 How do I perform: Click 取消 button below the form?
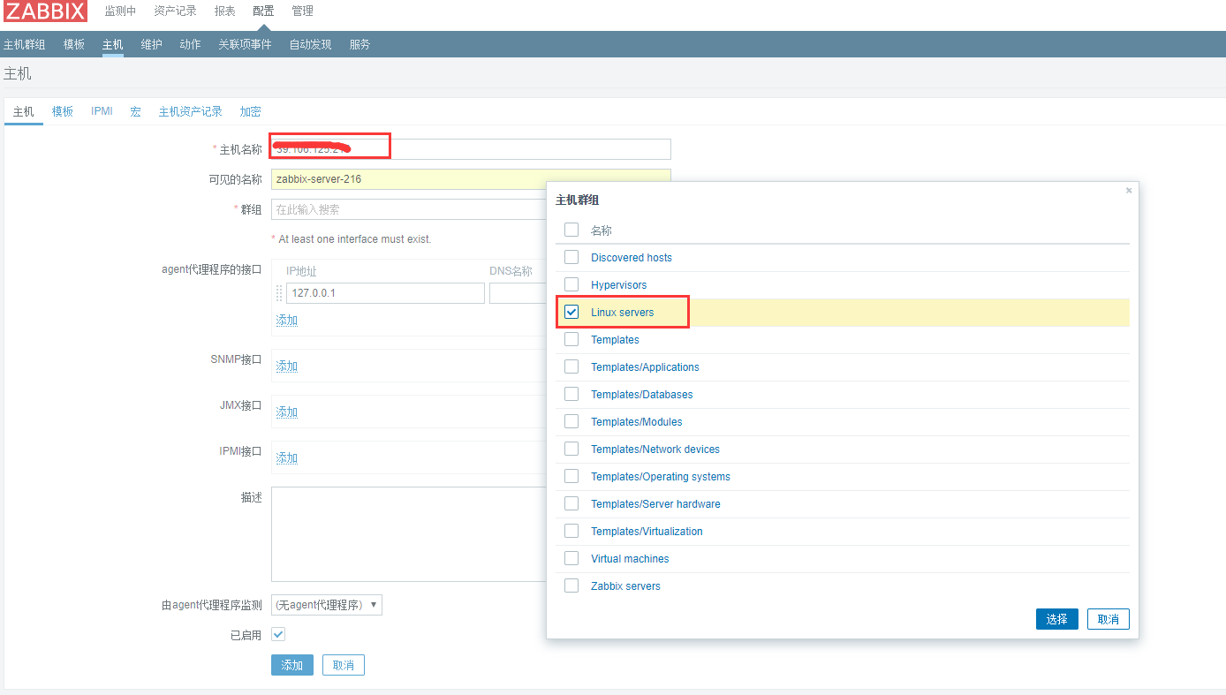[x=344, y=665]
